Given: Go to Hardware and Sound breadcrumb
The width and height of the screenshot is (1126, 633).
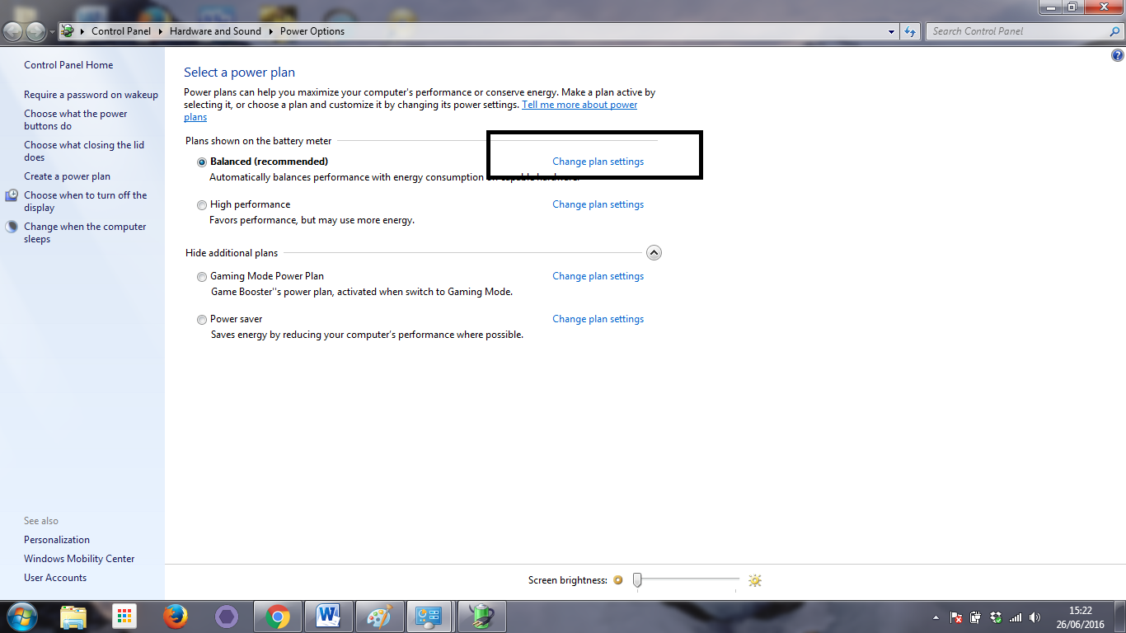Looking at the screenshot, I should [215, 31].
